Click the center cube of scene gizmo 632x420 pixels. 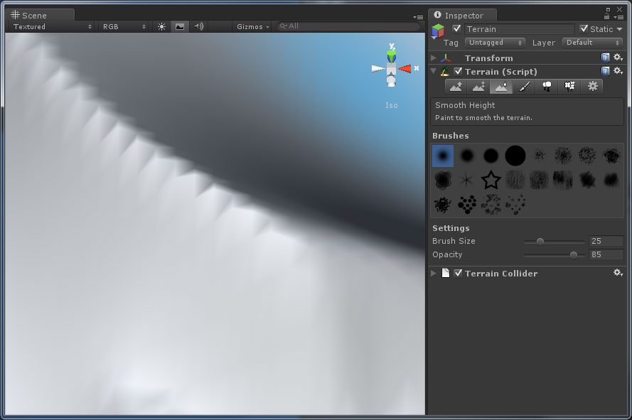tap(392, 68)
